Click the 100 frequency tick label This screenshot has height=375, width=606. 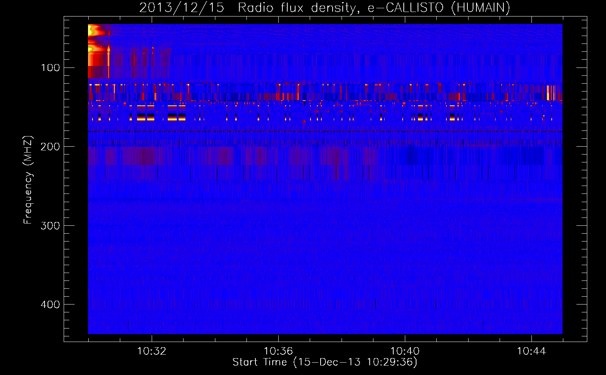[x=51, y=67]
